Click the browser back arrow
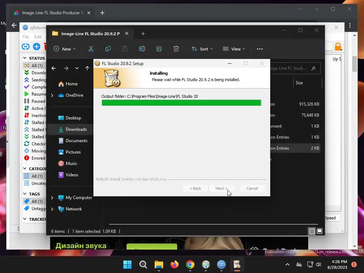Image resolution: width=364 pixels, height=273 pixels. pyautogui.click(x=14, y=25)
